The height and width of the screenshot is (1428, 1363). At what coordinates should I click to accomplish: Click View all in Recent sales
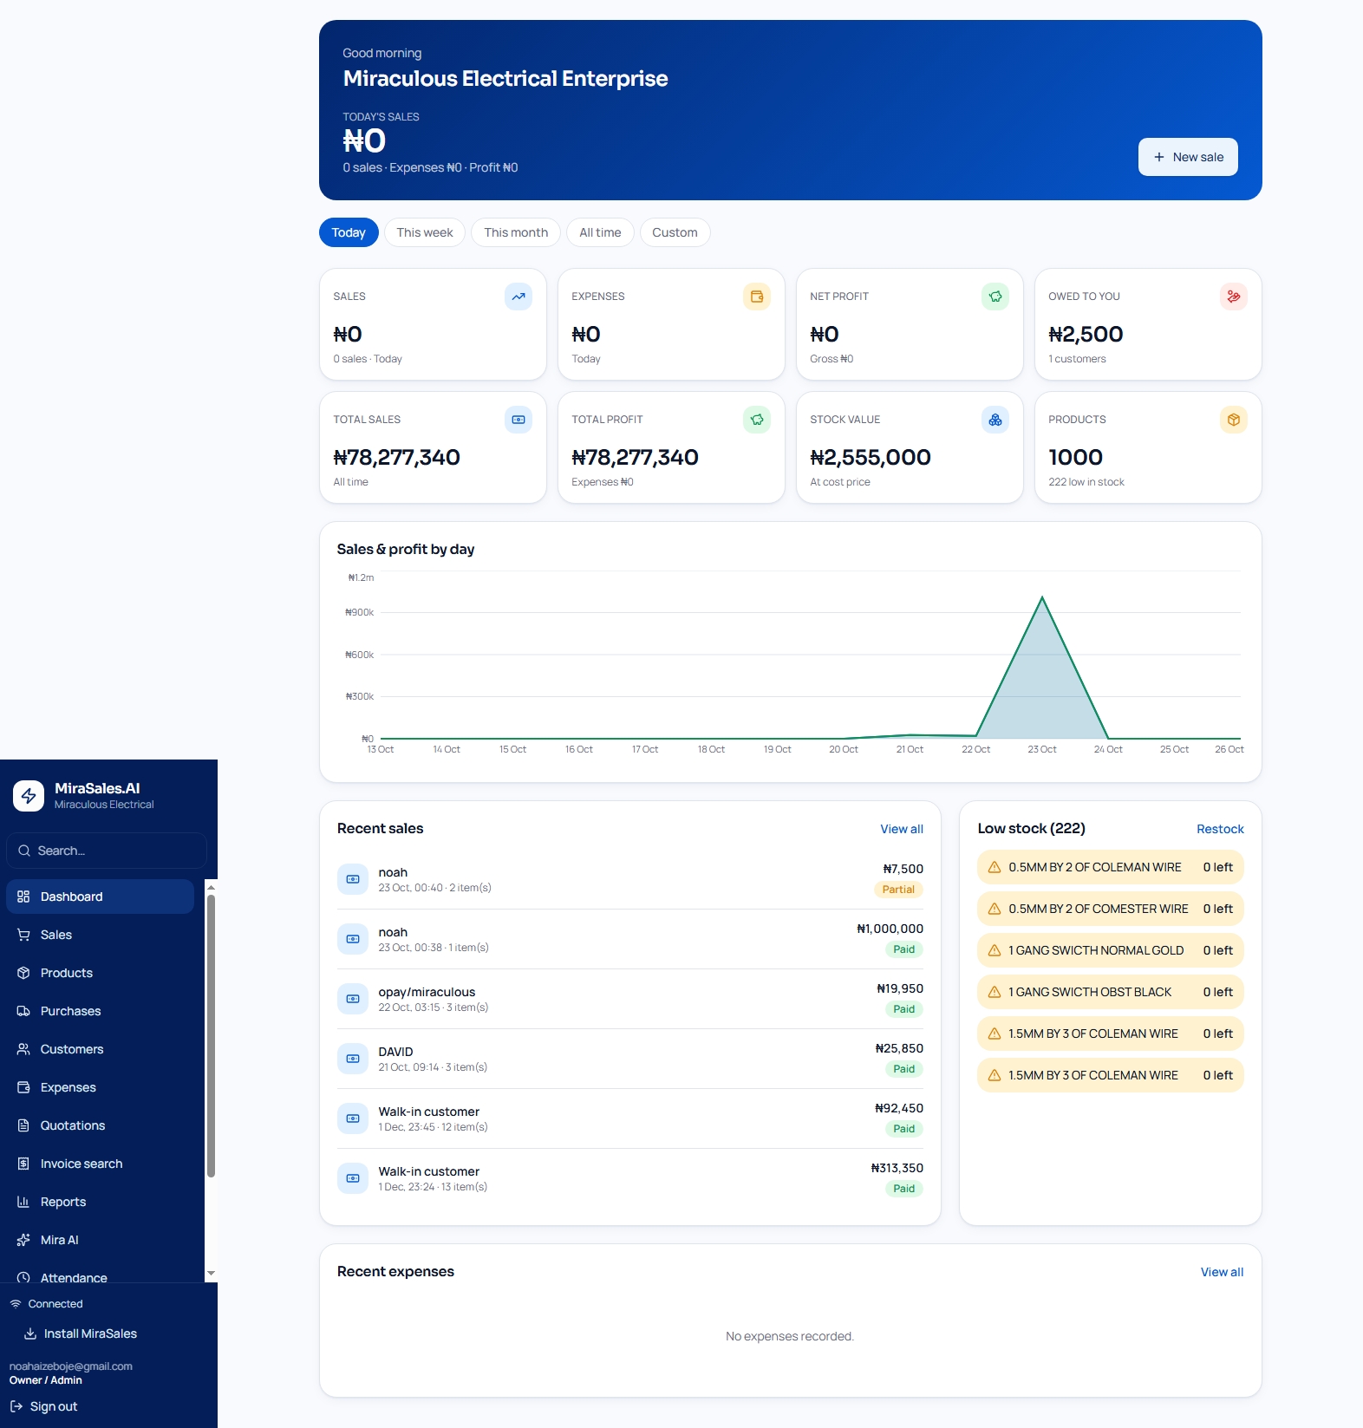[902, 829]
